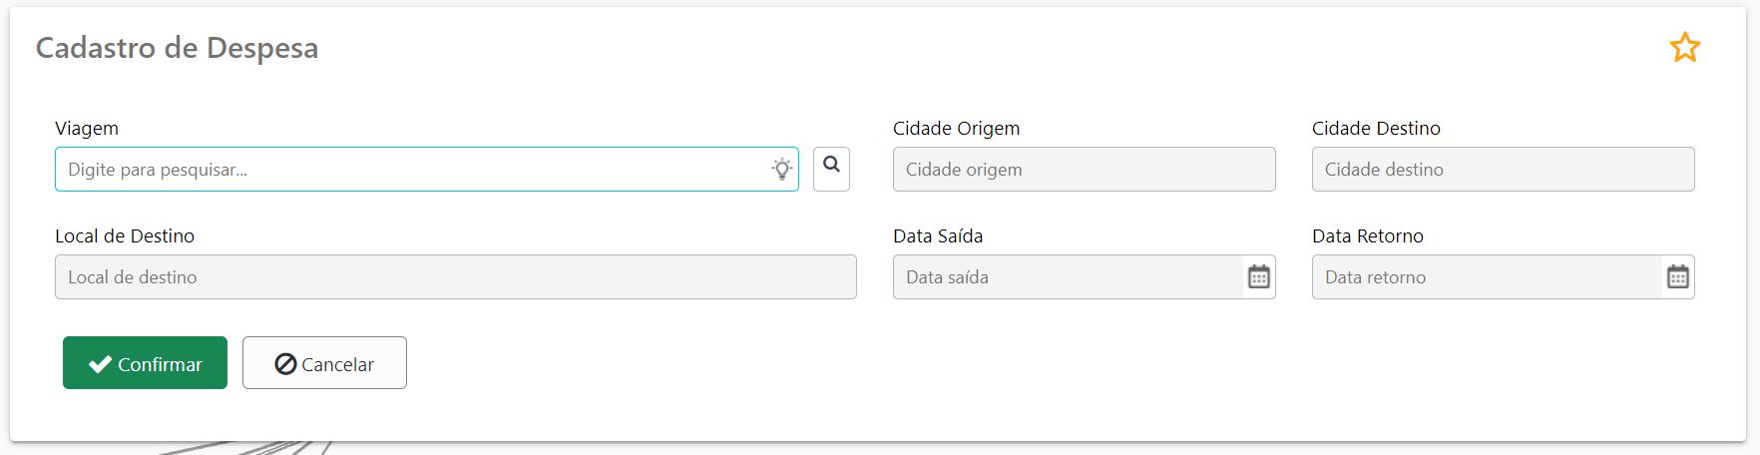Screen dimensions: 1760x455
Task: Mark page as favorite with star icon
Action: point(1685,47)
